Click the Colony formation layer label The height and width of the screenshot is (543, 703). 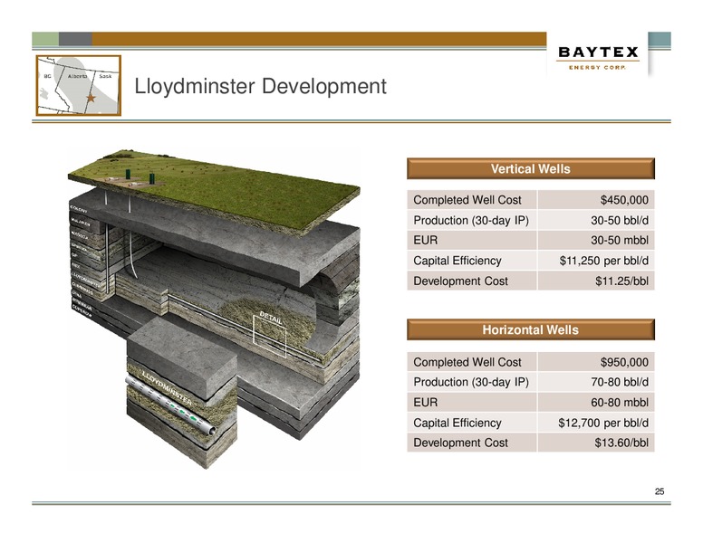coord(78,208)
